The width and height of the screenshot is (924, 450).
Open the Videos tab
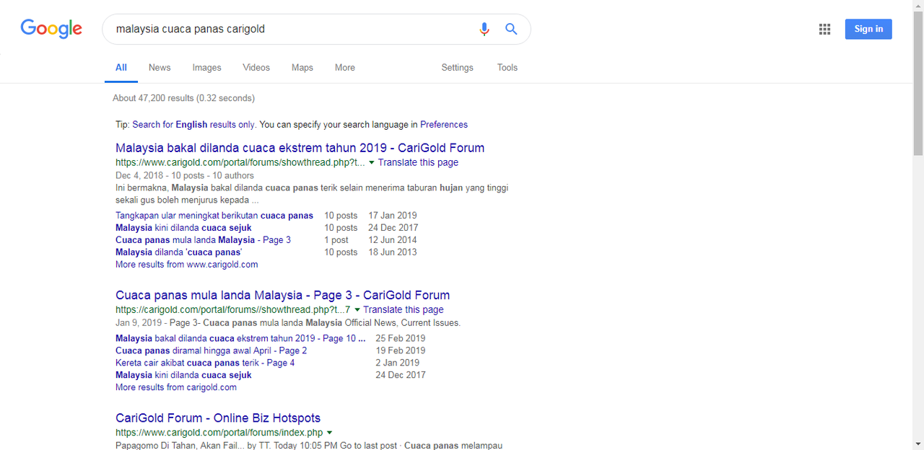click(256, 68)
